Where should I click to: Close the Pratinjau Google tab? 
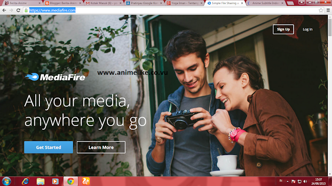[161, 3]
